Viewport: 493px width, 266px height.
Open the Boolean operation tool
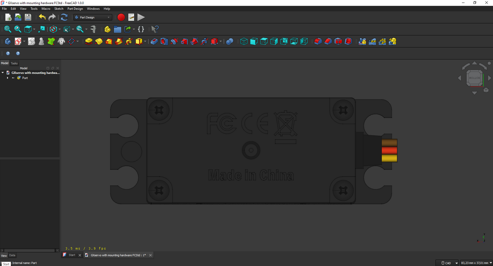coord(230,41)
